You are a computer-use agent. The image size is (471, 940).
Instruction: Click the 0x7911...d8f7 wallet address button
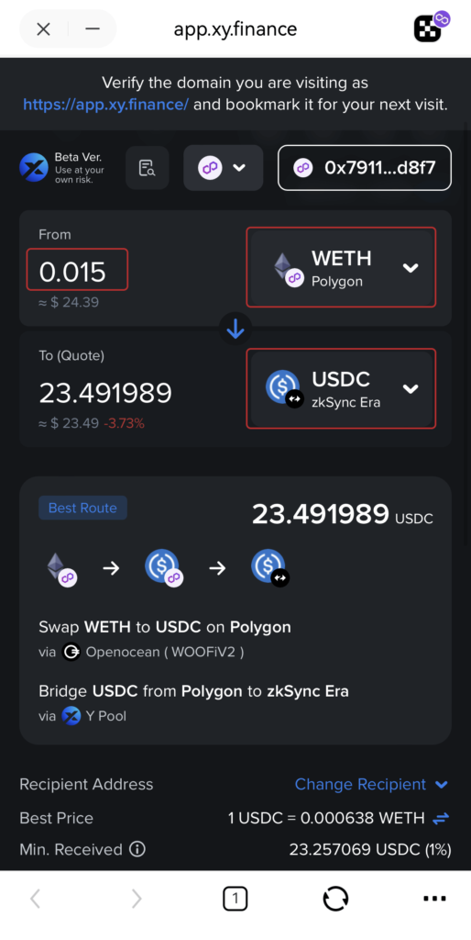click(365, 168)
